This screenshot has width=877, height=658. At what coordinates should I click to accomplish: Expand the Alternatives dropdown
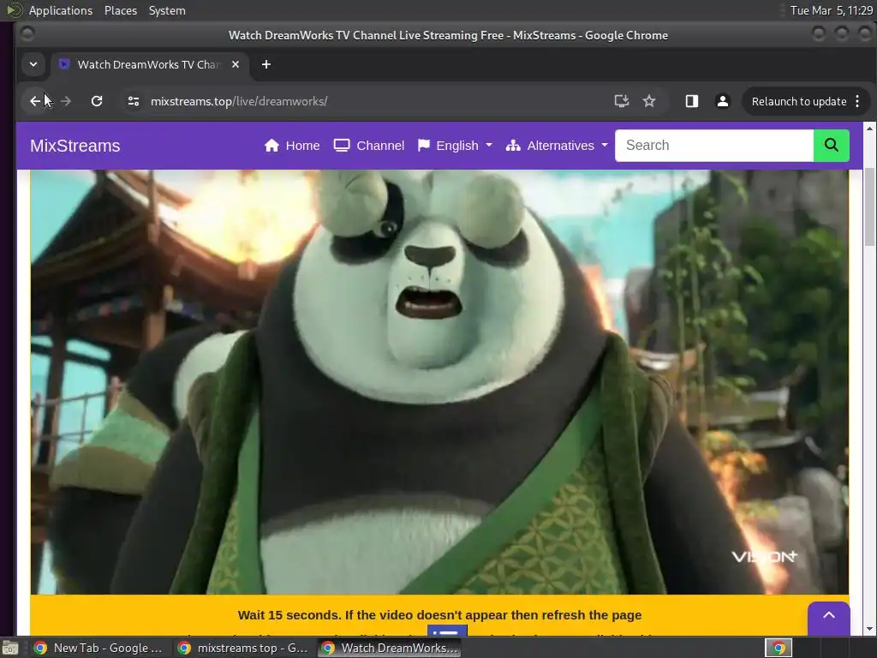point(557,146)
